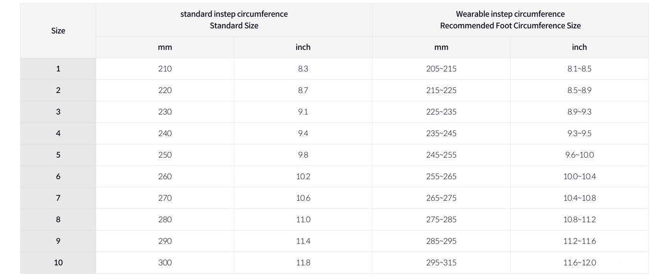Image resolution: width=672 pixels, height=277 pixels.
Task: Select the 300 mm standard size cell
Action: click(165, 263)
